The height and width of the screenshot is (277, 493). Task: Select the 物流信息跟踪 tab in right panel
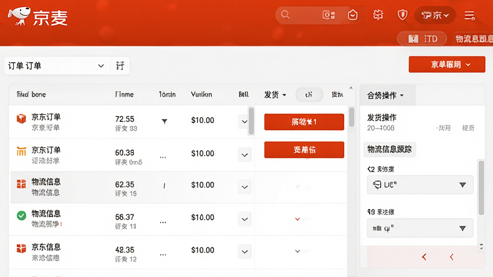389,149
